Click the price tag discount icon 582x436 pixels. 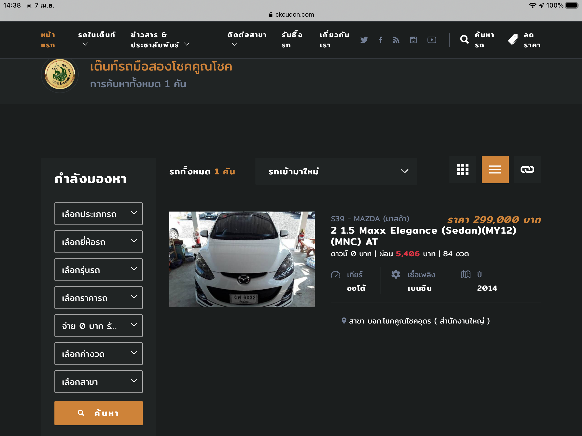tap(513, 40)
